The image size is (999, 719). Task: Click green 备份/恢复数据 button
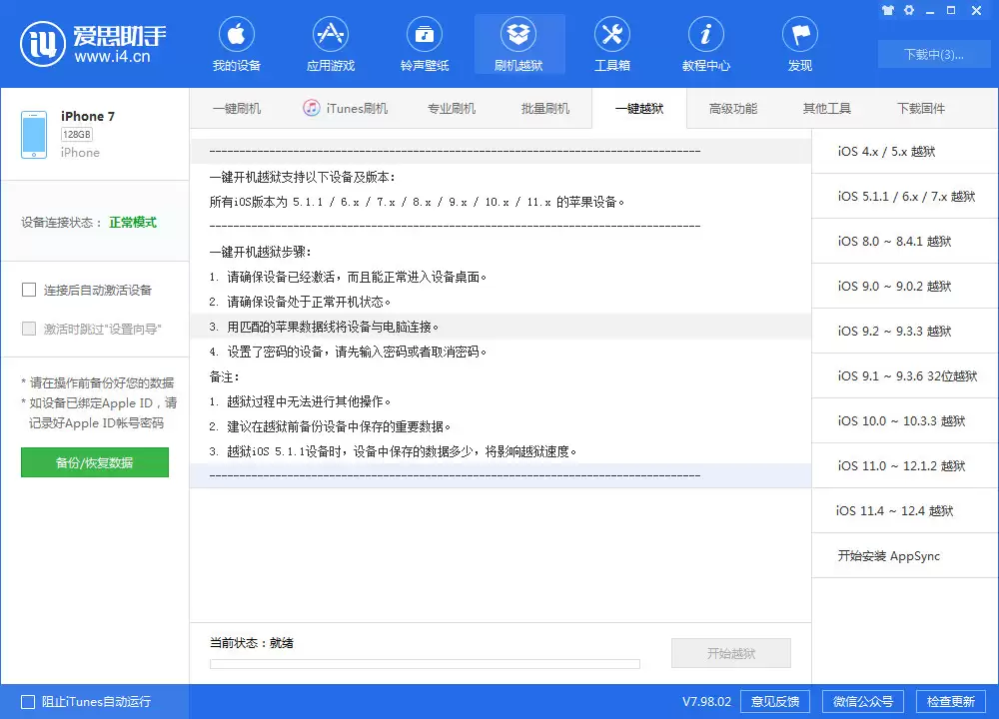tap(95, 462)
